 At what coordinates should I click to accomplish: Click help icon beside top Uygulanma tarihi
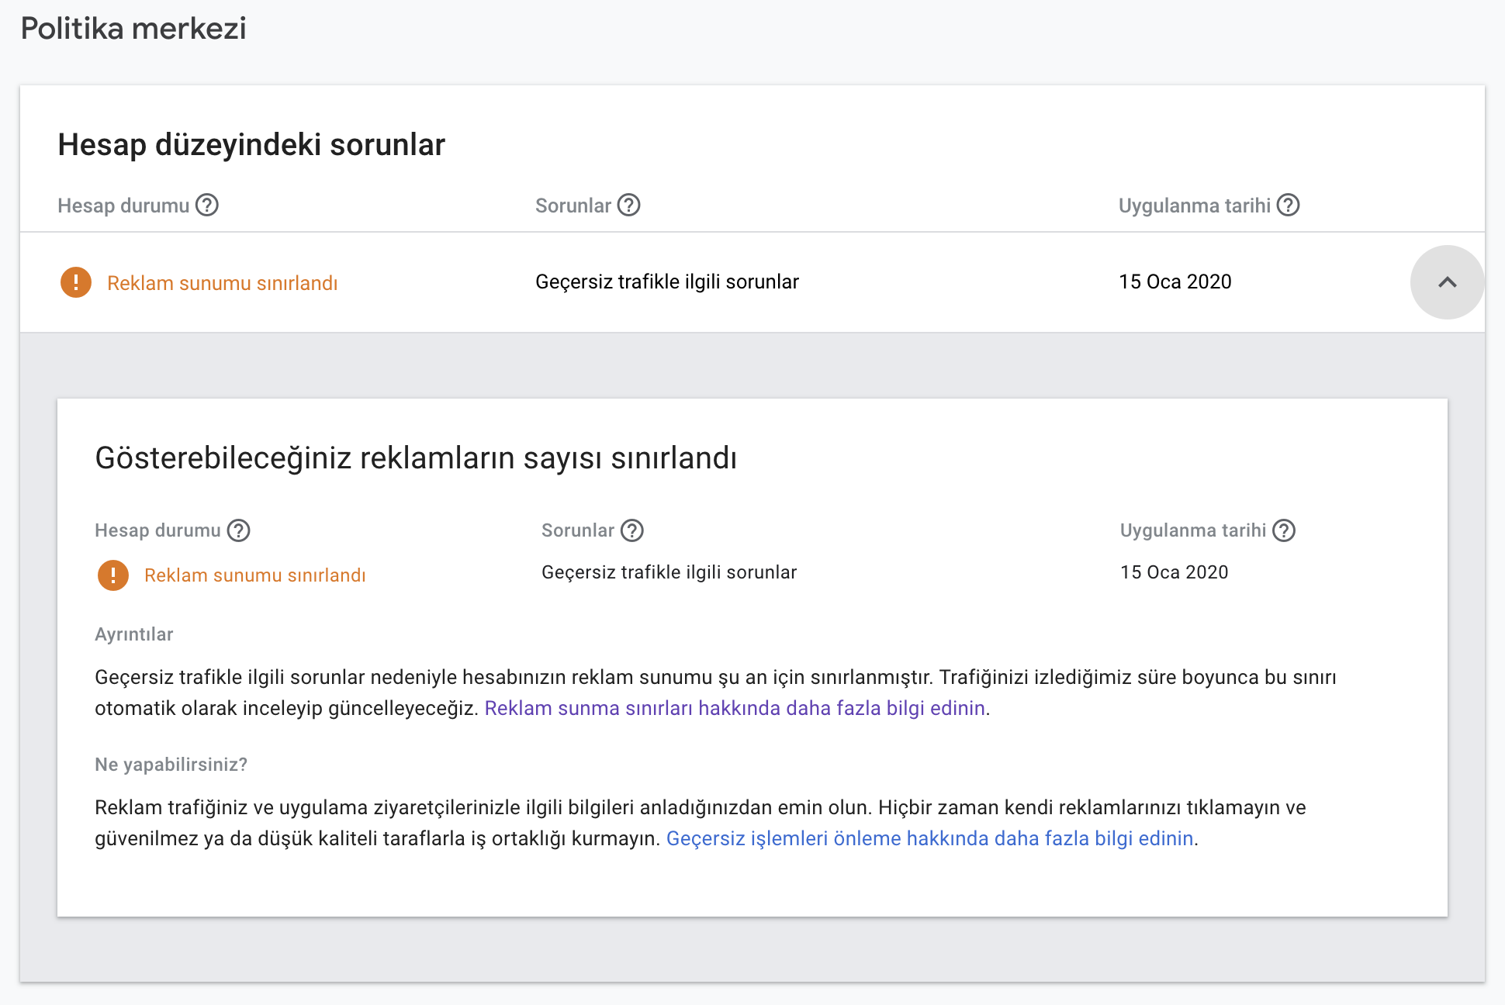pyautogui.click(x=1288, y=205)
